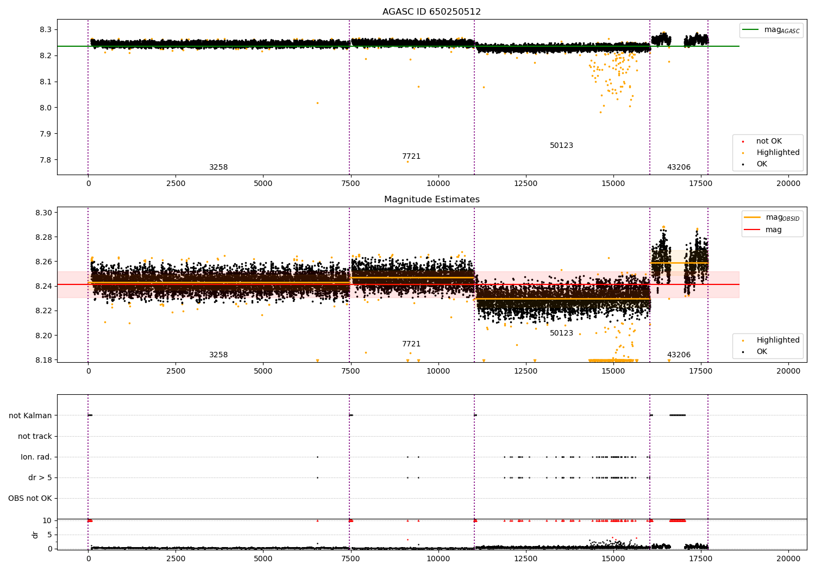
Task: Click the red 'mag' legend line
Action: point(753,230)
